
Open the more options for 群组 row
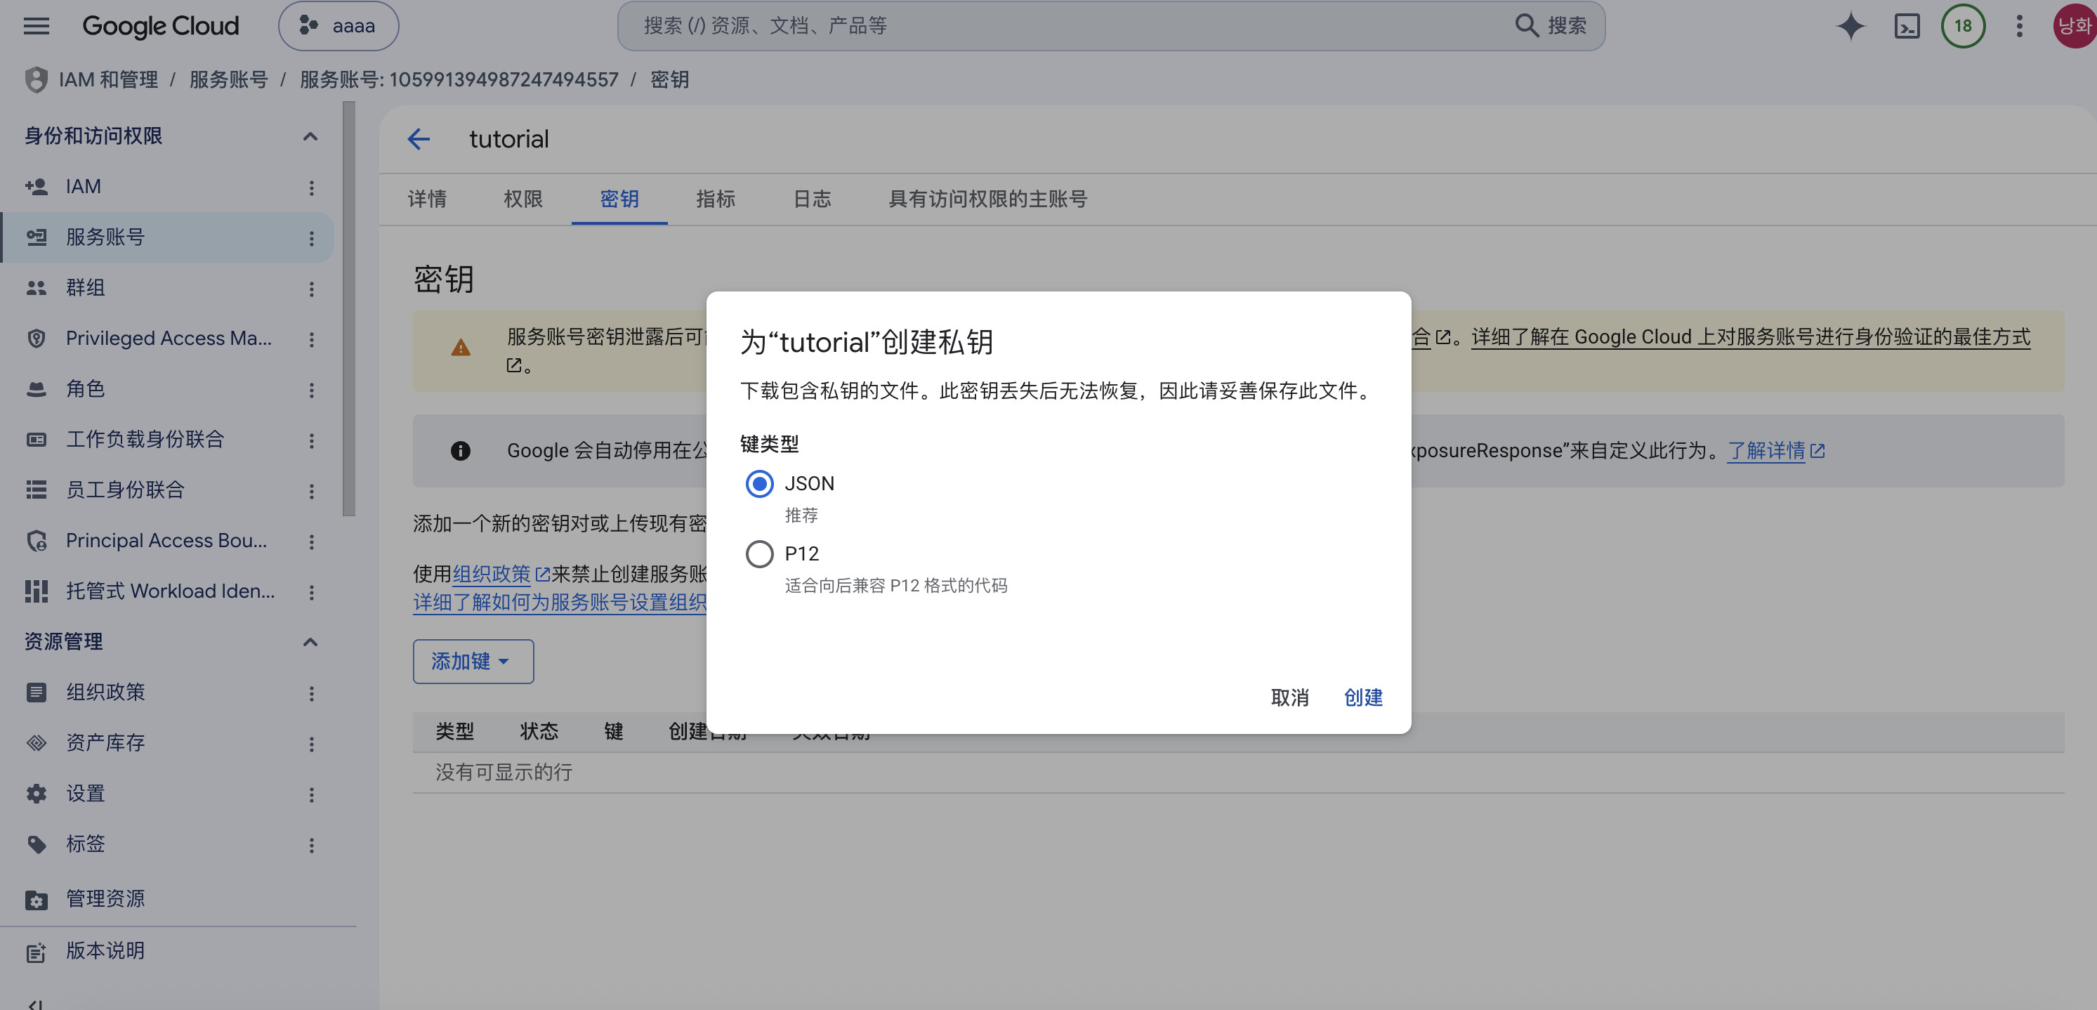pos(311,289)
